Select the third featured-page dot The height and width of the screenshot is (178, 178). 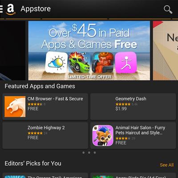point(95,153)
